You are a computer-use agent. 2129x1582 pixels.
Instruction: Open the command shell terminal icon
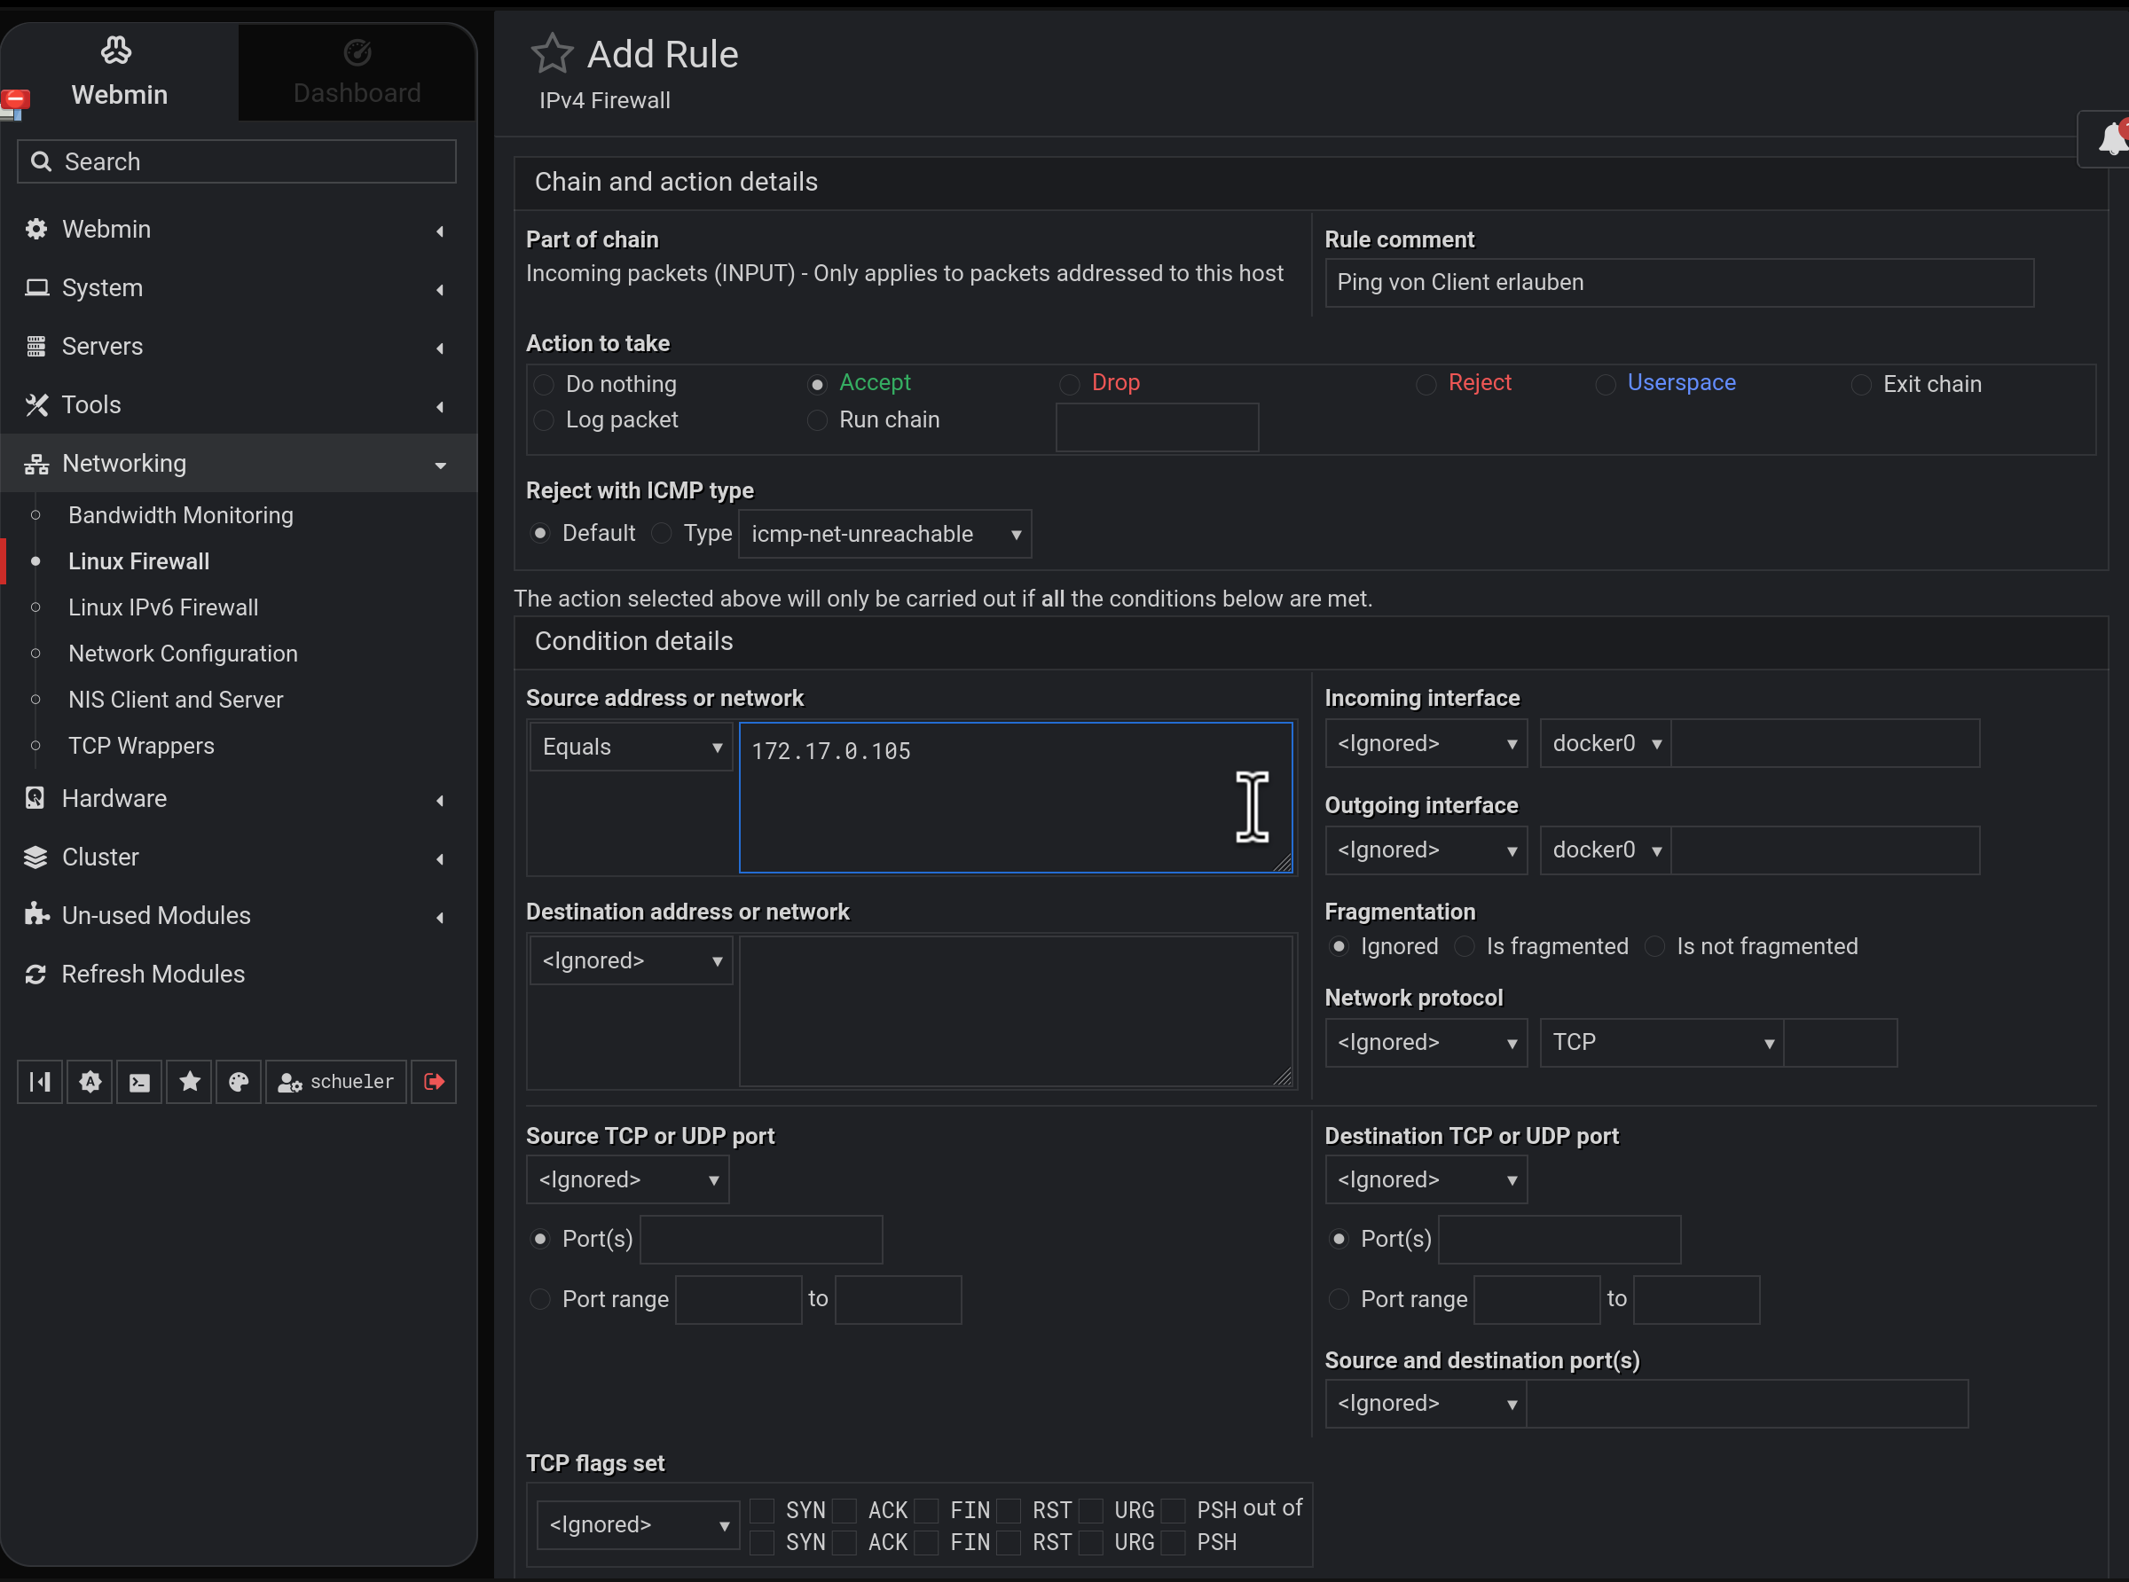coord(140,1082)
